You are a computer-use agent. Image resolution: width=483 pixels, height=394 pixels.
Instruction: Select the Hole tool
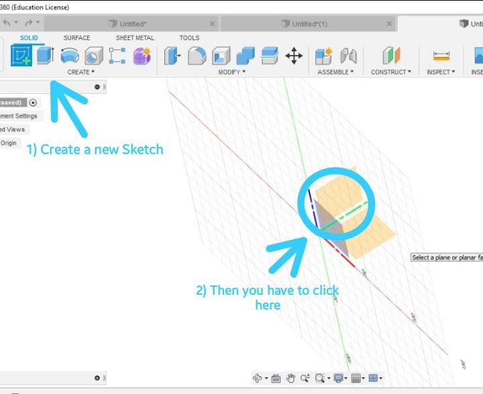pos(94,56)
